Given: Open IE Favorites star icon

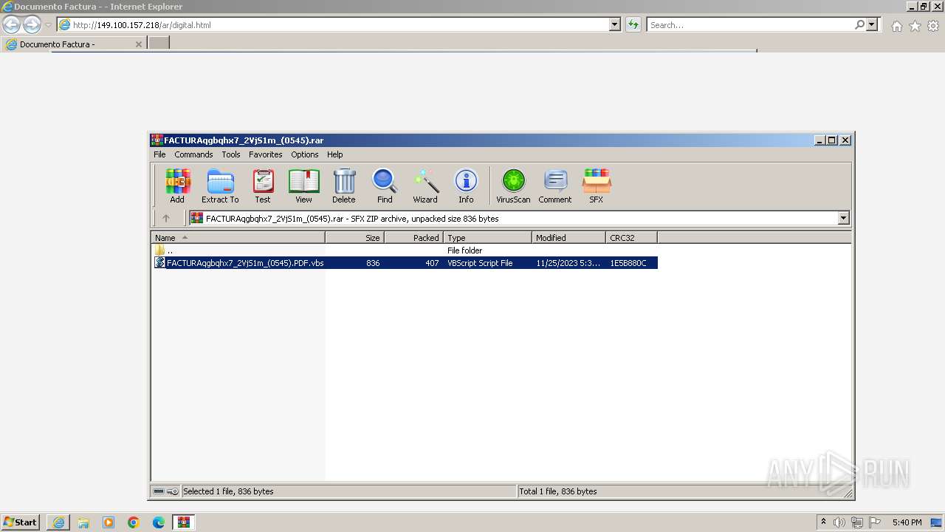Looking at the screenshot, I should pos(915,26).
